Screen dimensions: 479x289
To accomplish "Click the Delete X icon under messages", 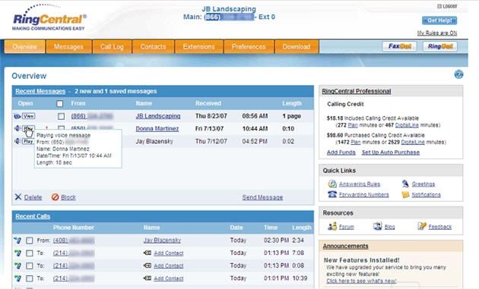I will 18,197.
